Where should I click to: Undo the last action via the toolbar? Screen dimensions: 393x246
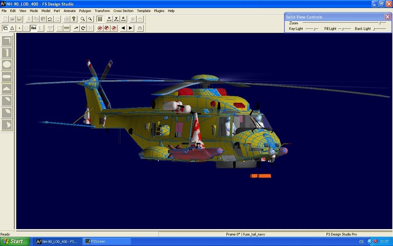click(50, 19)
